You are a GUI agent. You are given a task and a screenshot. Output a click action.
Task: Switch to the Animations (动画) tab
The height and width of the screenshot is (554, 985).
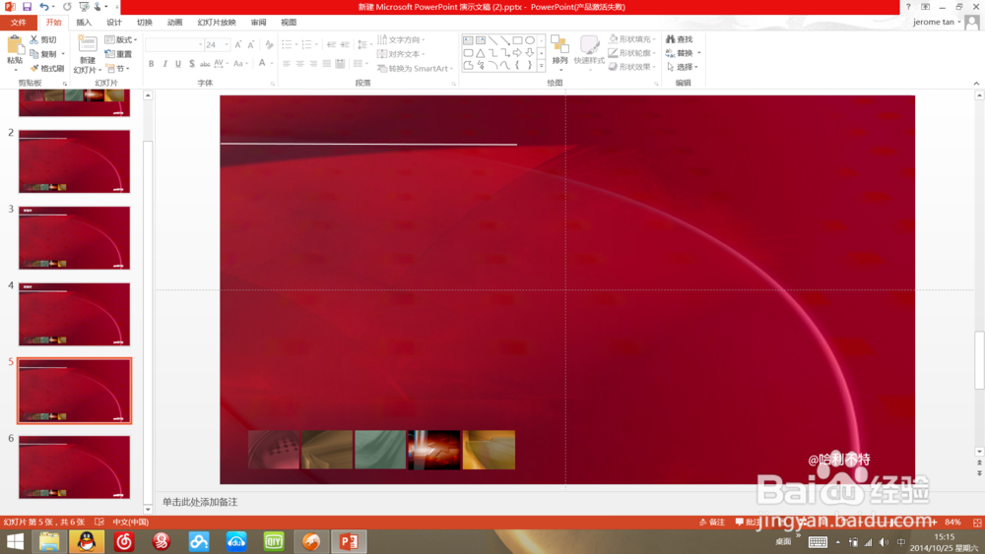[x=174, y=22]
